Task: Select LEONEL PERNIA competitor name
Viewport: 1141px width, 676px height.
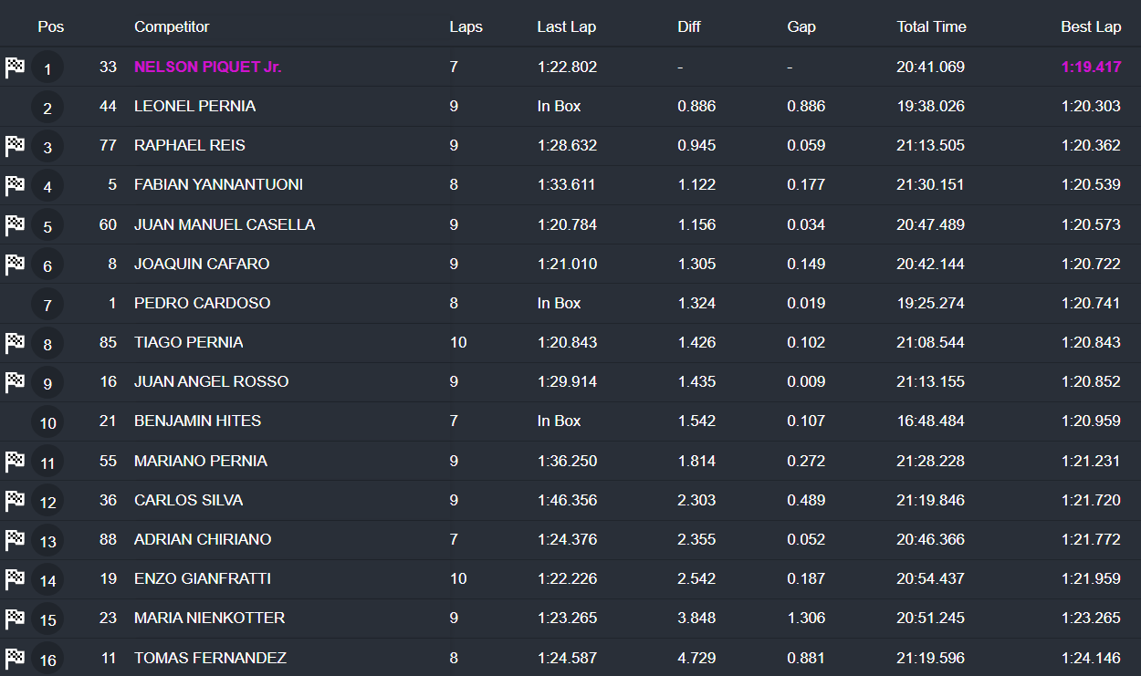Action: click(194, 106)
